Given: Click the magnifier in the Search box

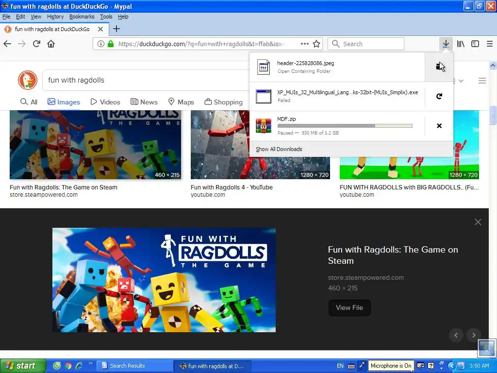Looking at the screenshot, I should (336, 44).
